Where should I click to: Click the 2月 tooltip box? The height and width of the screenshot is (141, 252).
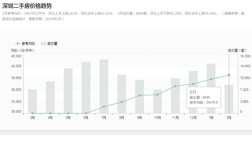[x=204, y=97]
